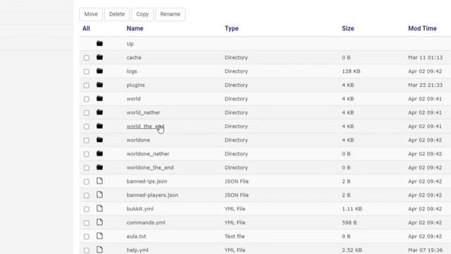451x254 pixels.
Task: Click the world folder icon
Action: (99, 99)
